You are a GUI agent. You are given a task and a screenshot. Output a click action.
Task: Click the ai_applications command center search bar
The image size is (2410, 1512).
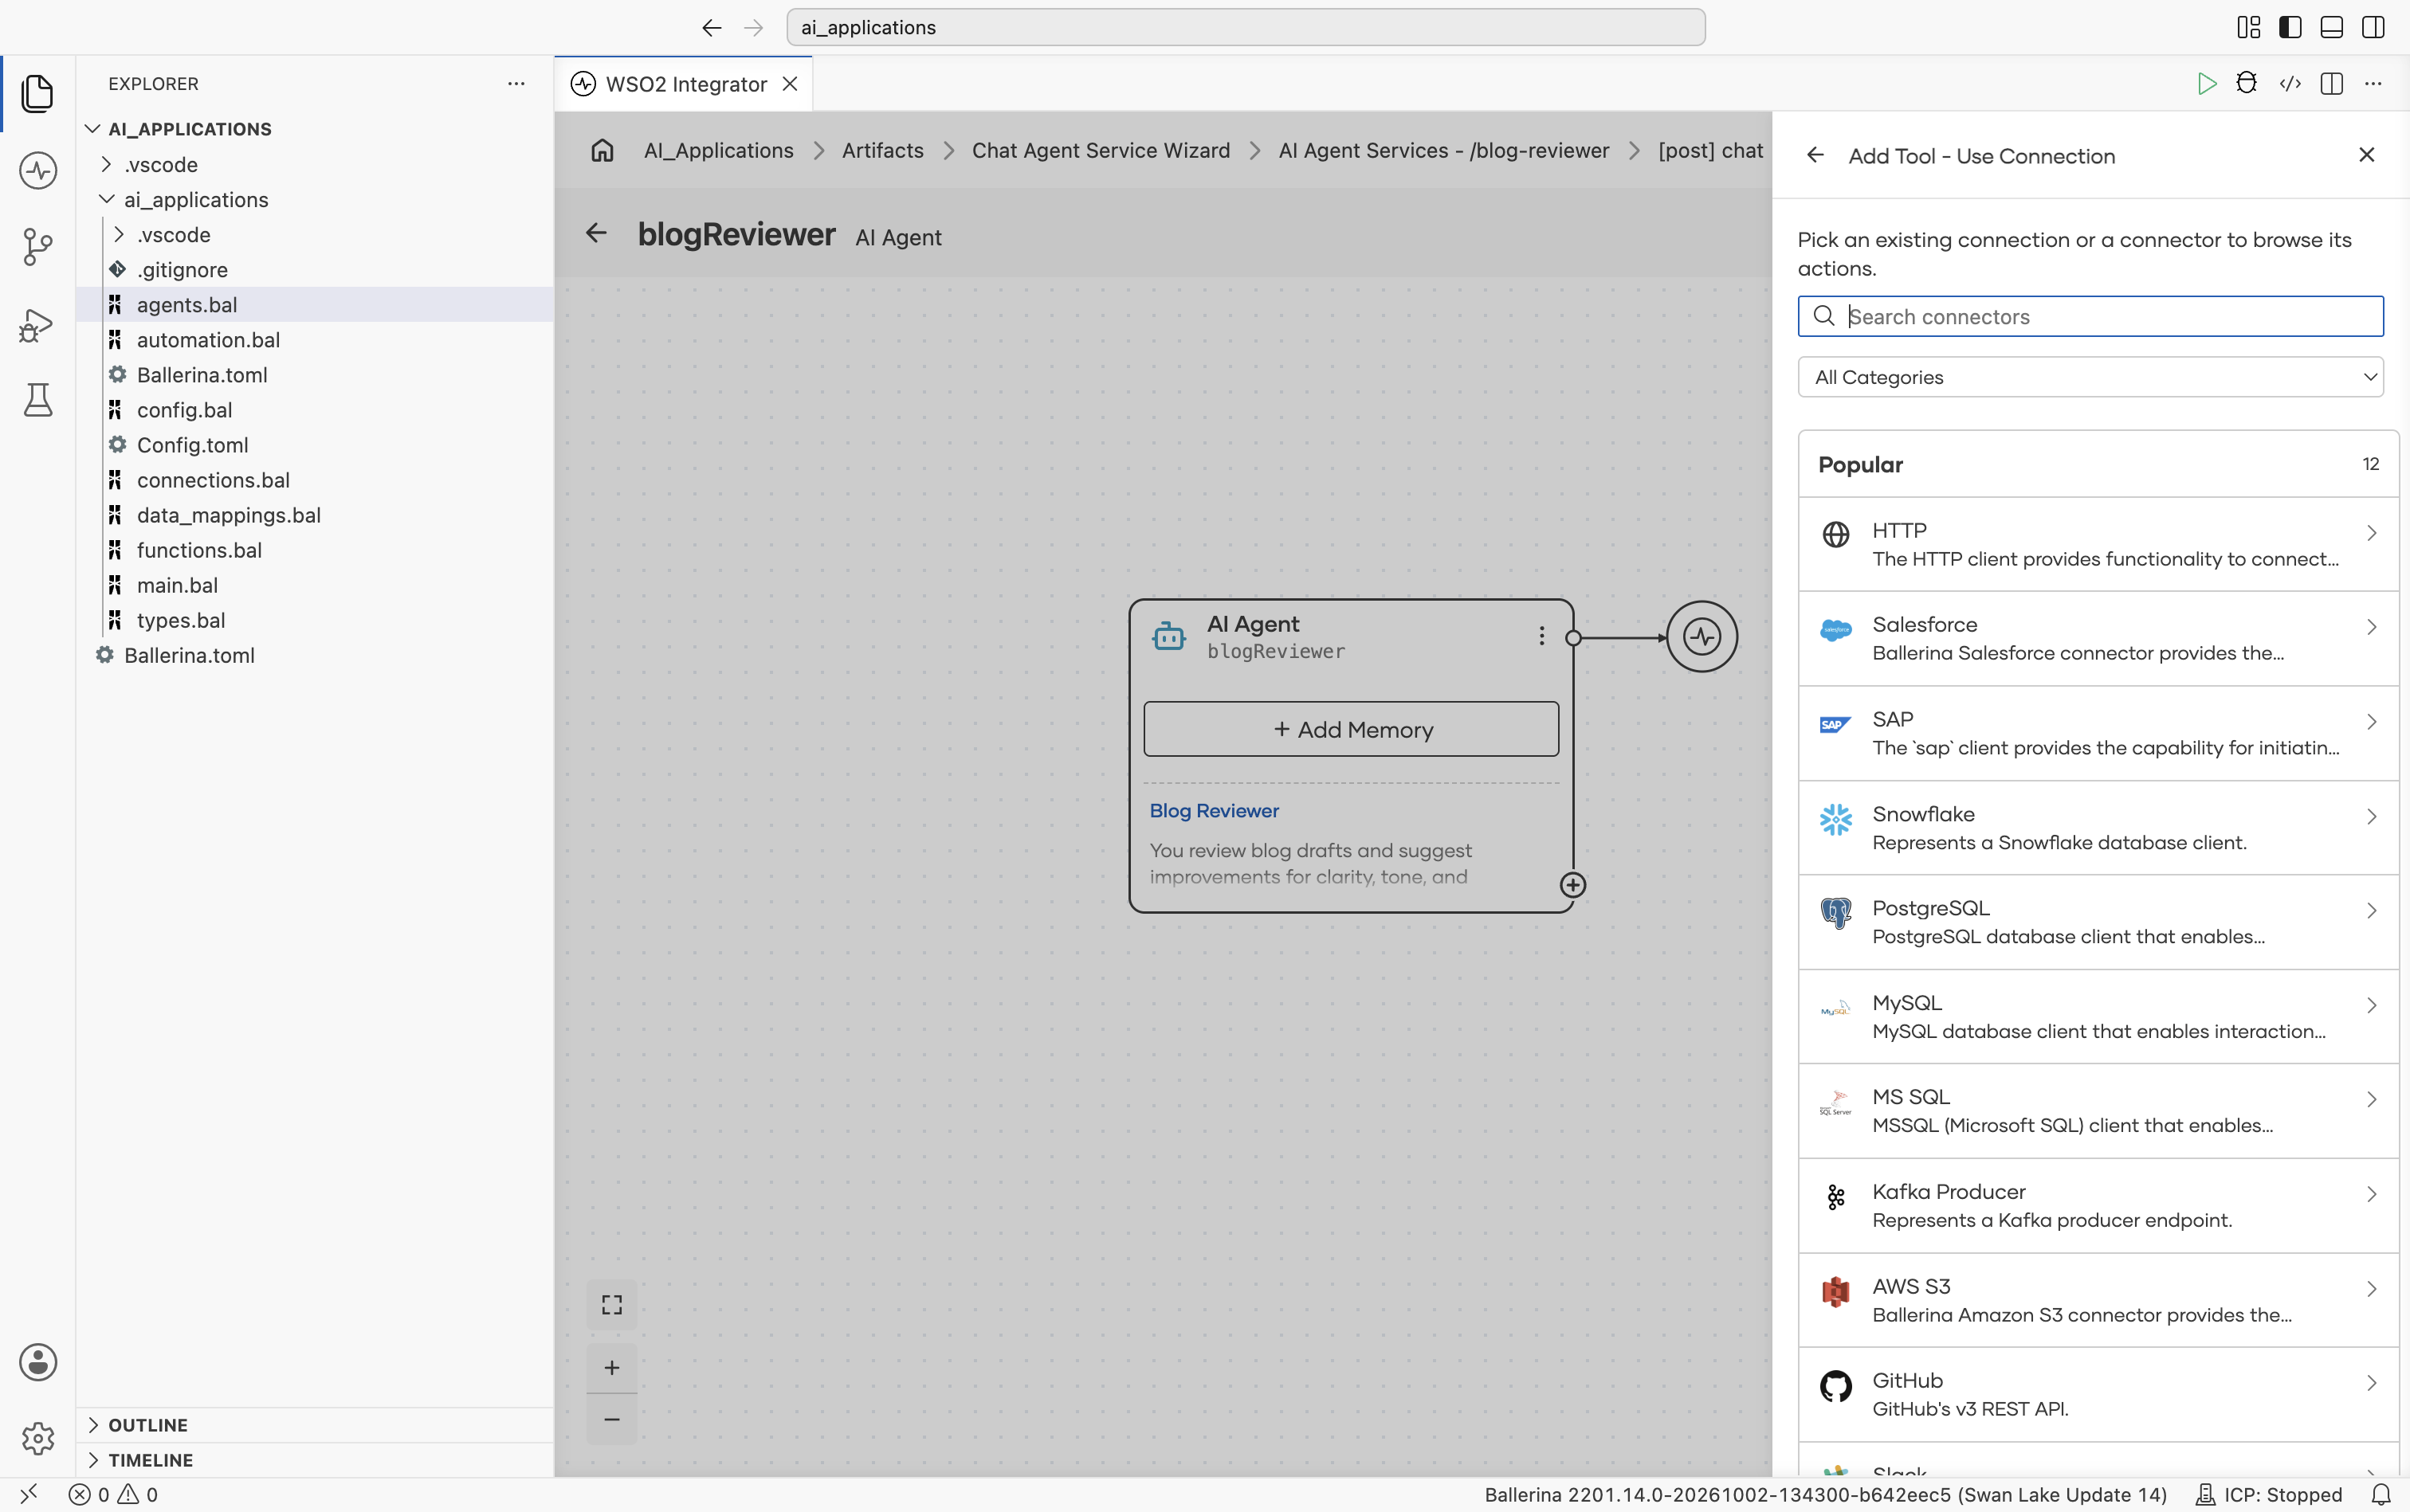[1246, 27]
